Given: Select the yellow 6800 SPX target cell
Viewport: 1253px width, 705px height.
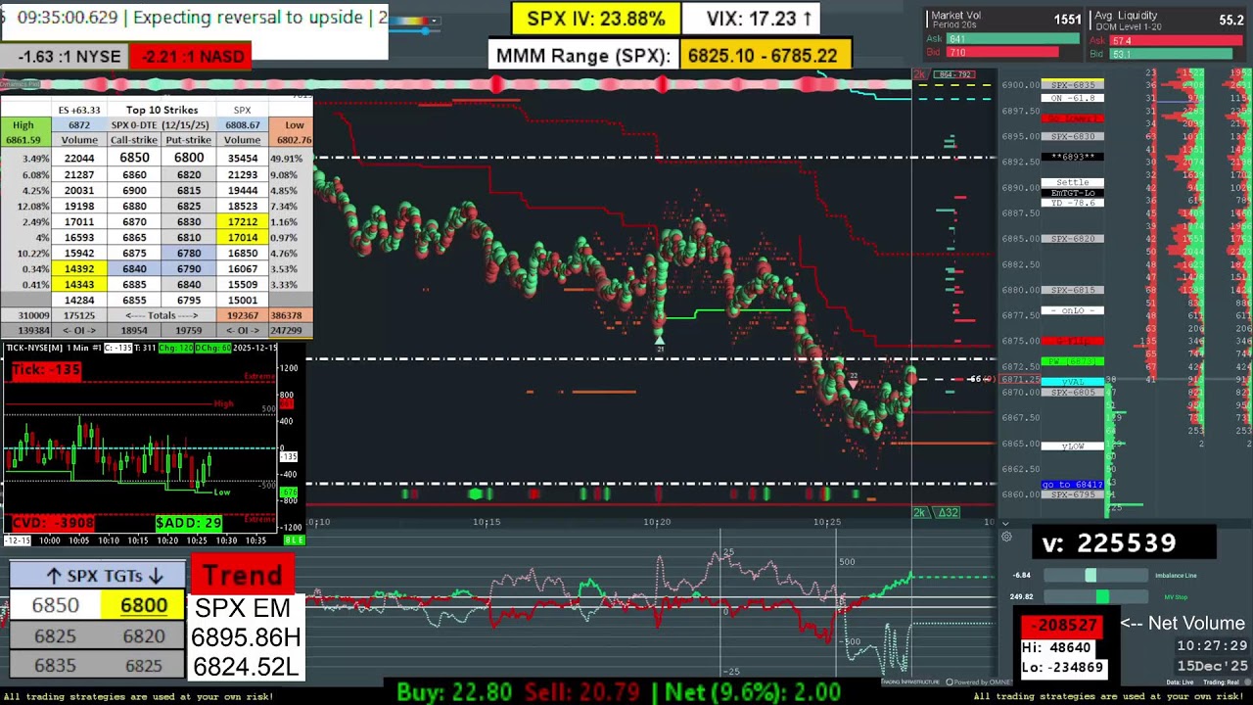Looking at the screenshot, I should pyautogui.click(x=143, y=605).
